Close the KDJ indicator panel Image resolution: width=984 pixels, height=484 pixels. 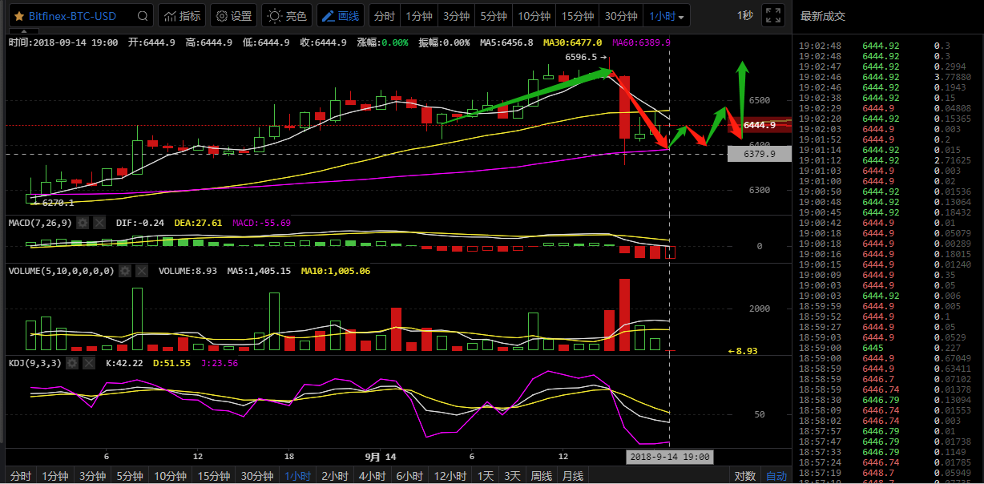[x=88, y=363]
